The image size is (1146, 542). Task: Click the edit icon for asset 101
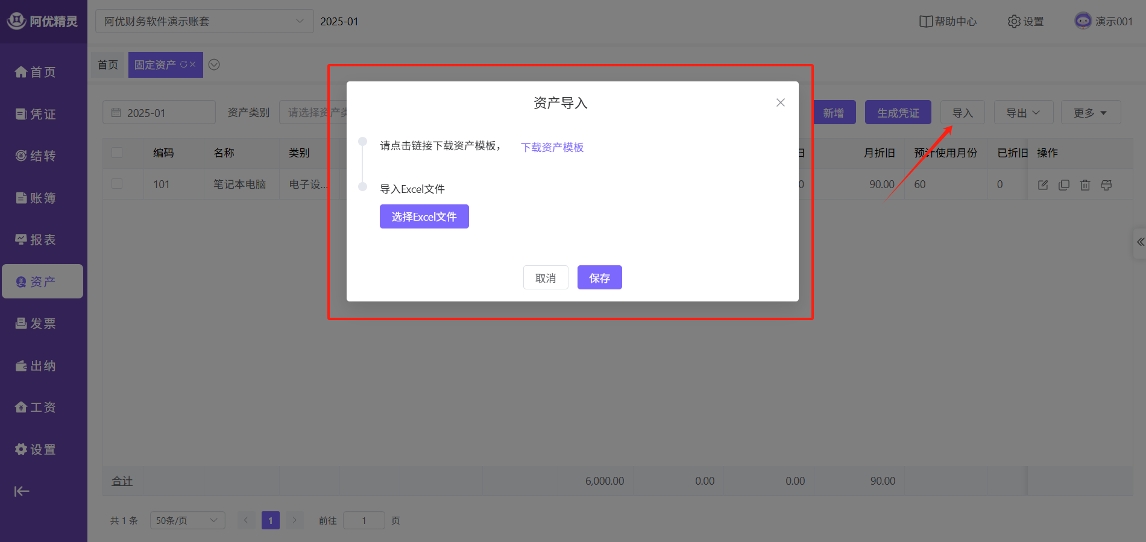point(1043,185)
